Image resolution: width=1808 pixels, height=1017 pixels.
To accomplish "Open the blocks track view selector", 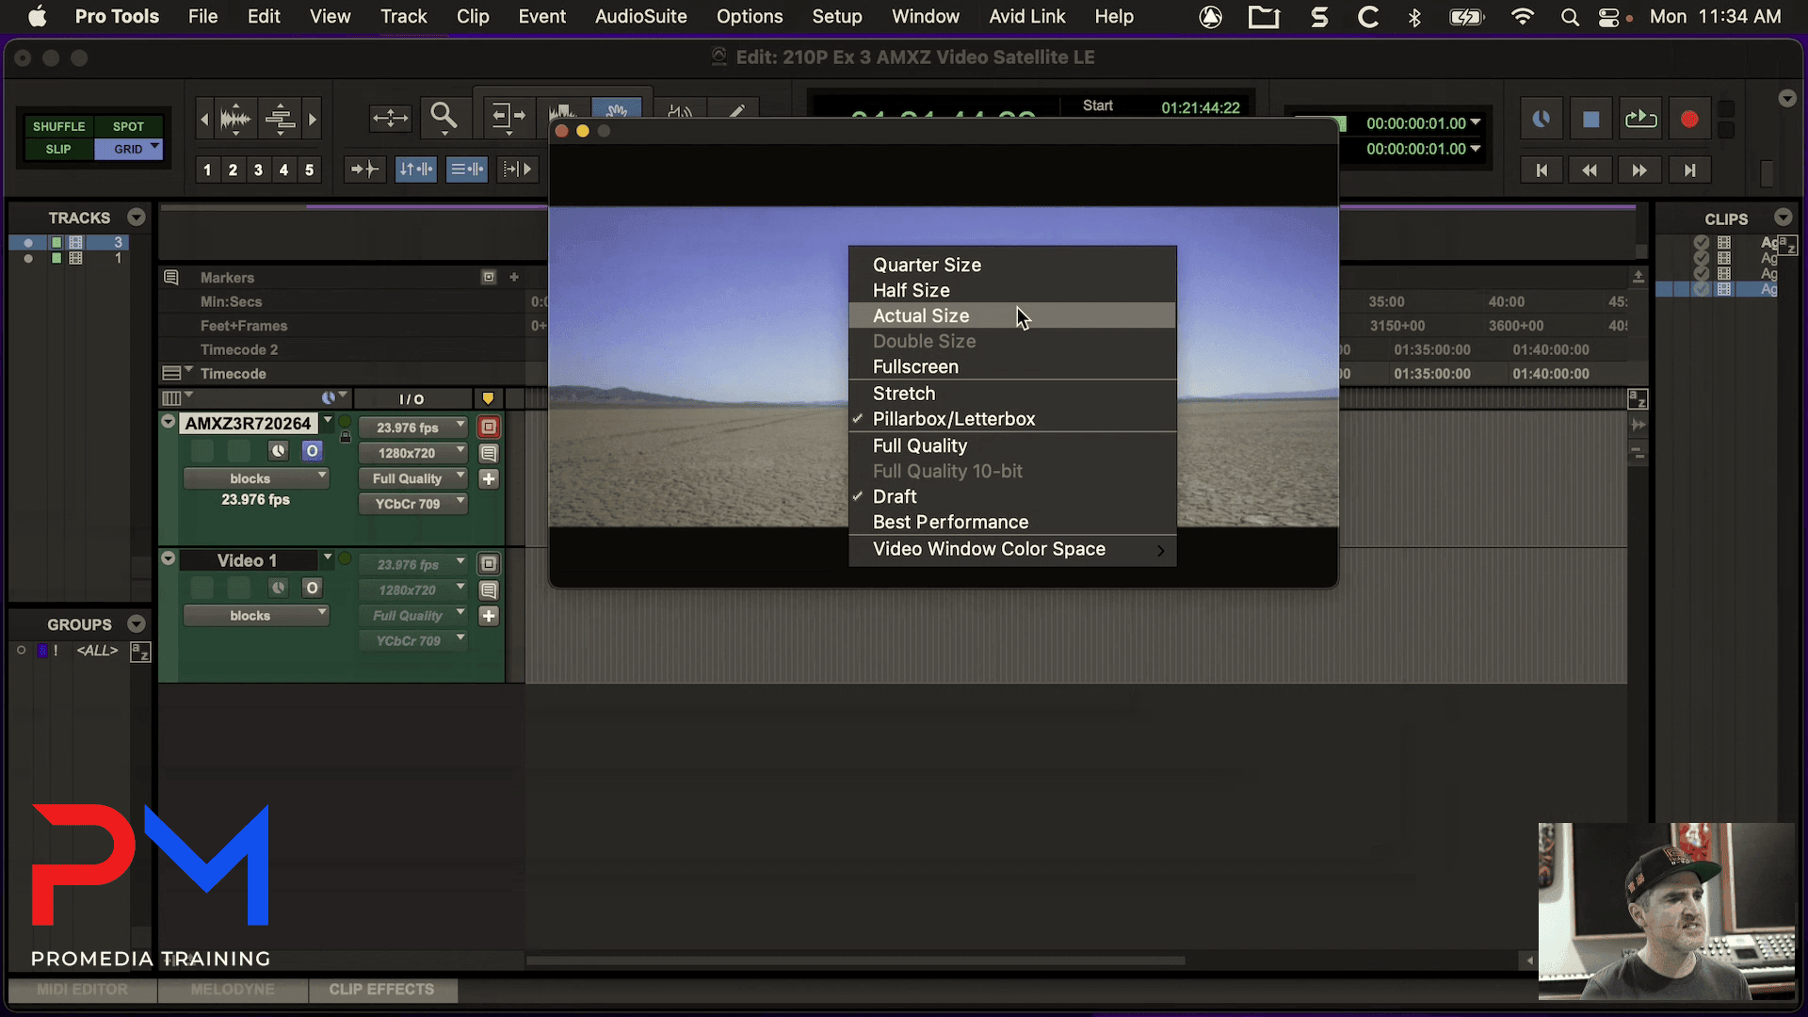I will tap(255, 478).
